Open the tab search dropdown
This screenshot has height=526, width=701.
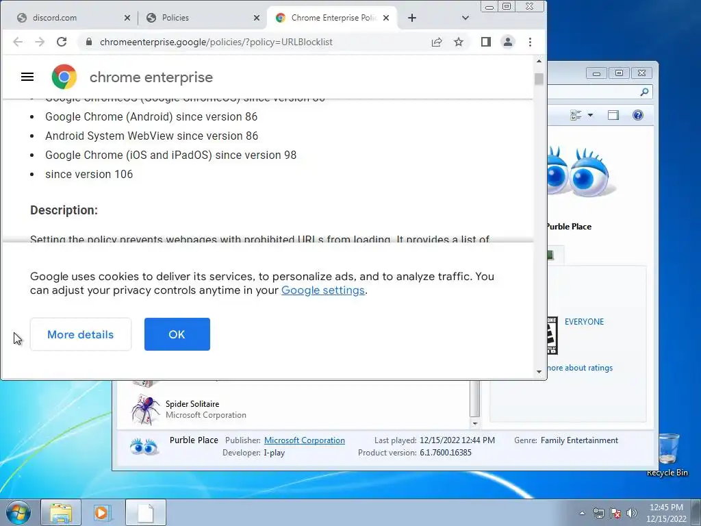pos(466,18)
